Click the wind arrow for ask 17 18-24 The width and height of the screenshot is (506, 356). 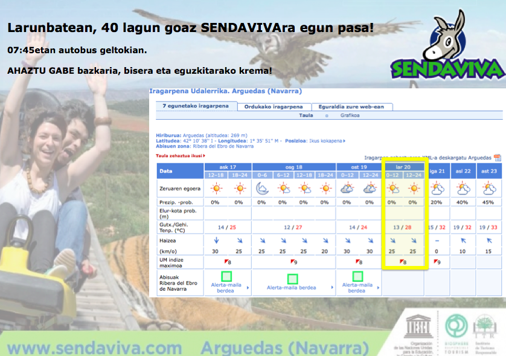click(240, 241)
